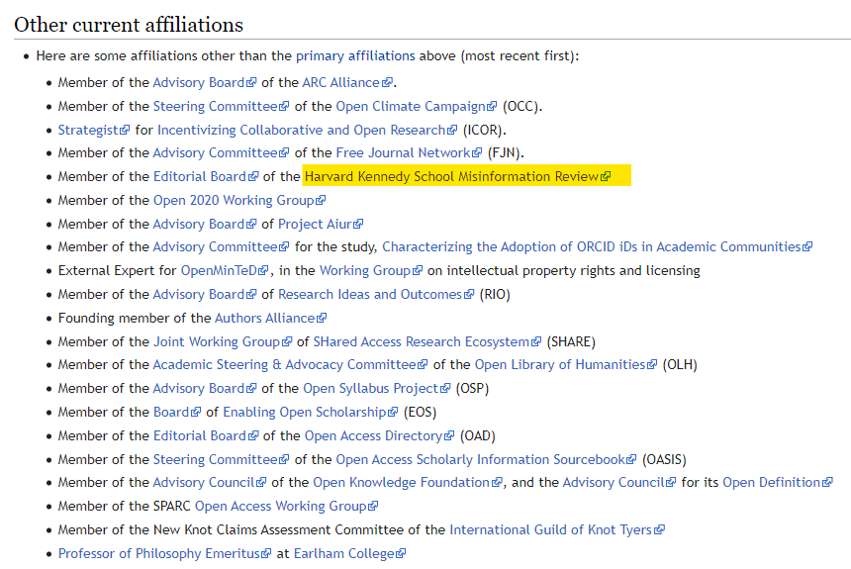Click external-link icon after Project Aiur
The image size is (851, 569).
tap(358, 225)
